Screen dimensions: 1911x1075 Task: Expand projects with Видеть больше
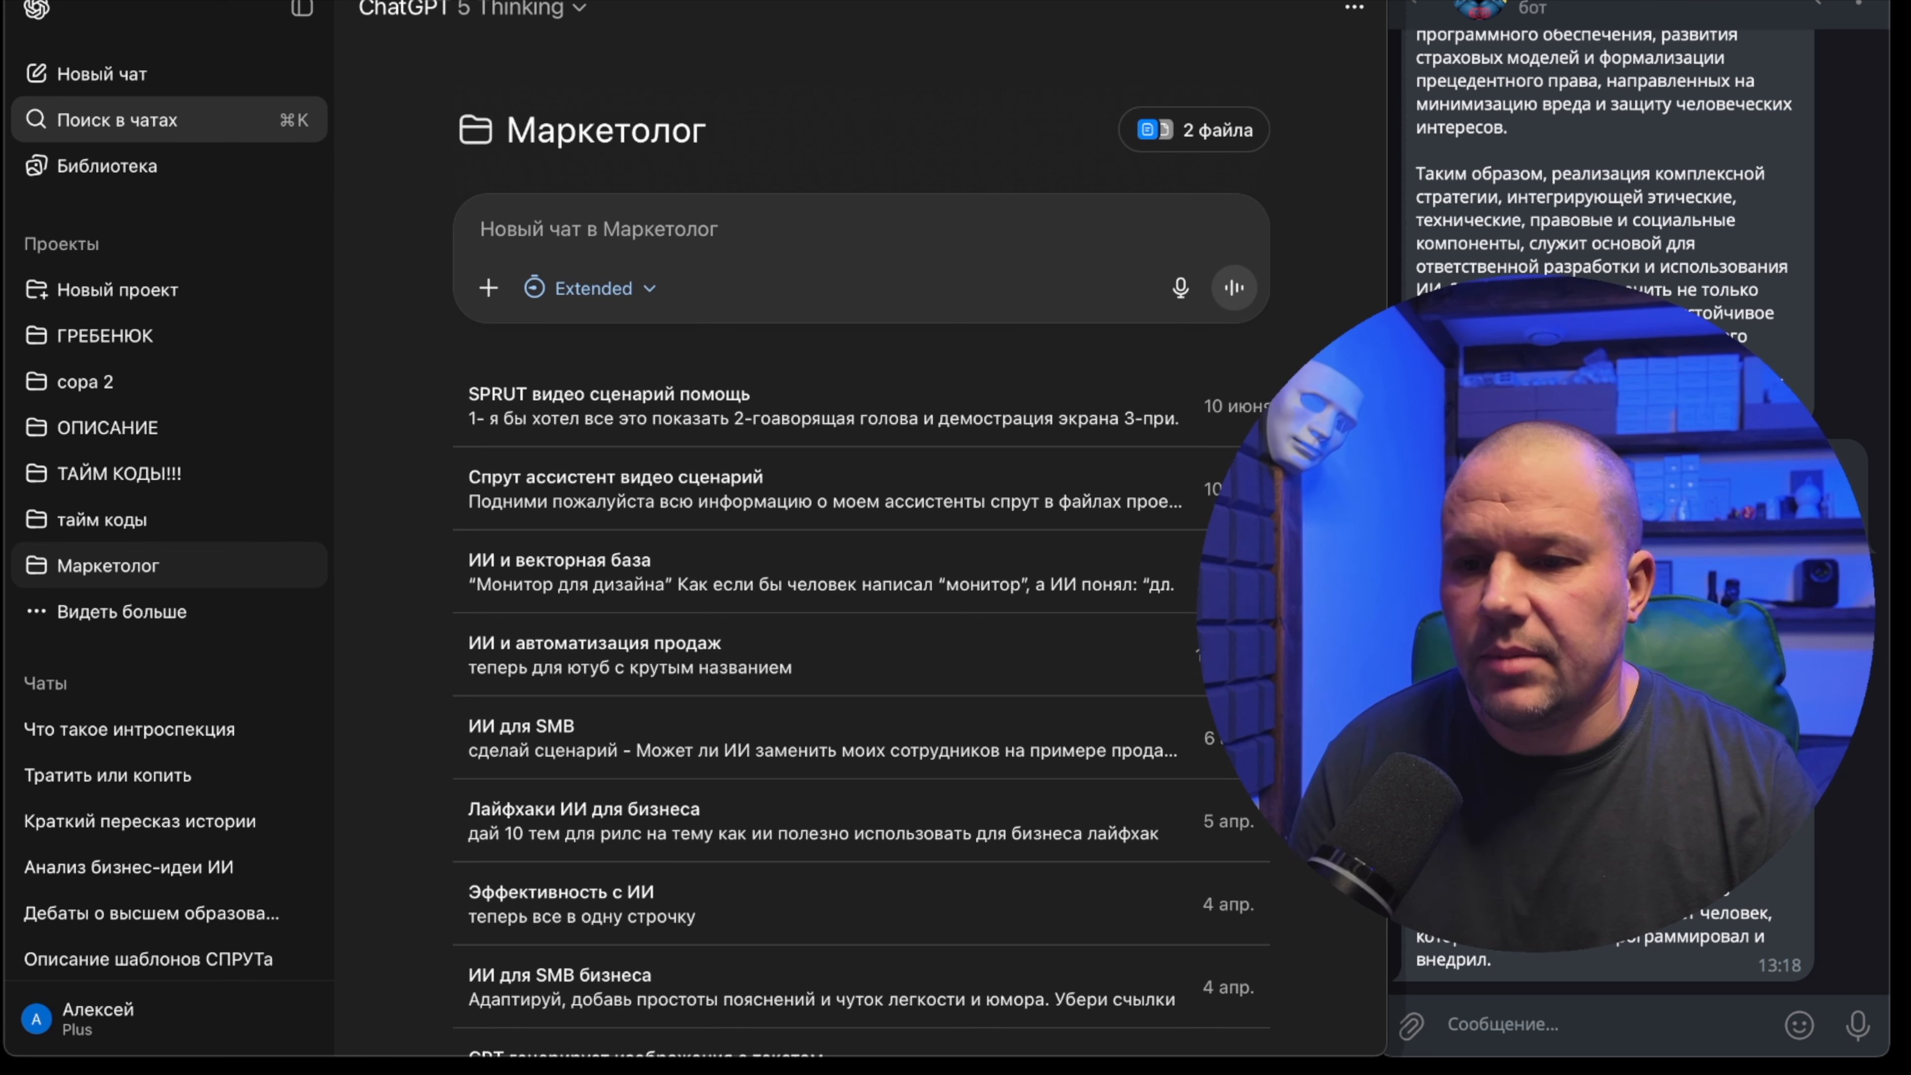[169, 611]
